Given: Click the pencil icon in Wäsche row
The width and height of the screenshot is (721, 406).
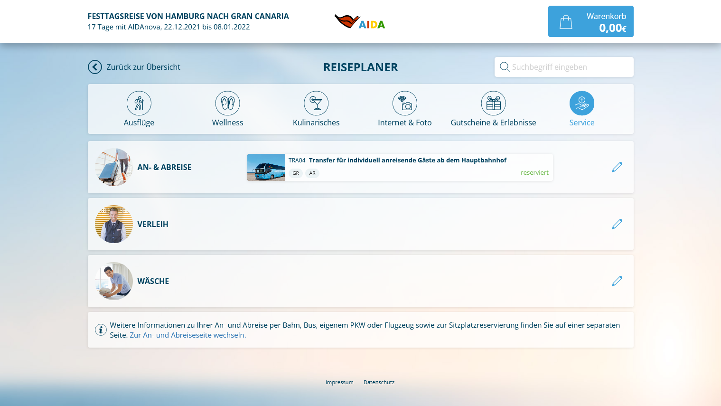Looking at the screenshot, I should [x=617, y=281].
